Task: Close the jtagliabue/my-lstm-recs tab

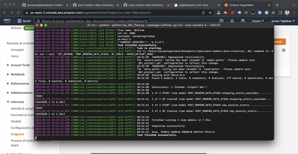Action: click(219, 5)
